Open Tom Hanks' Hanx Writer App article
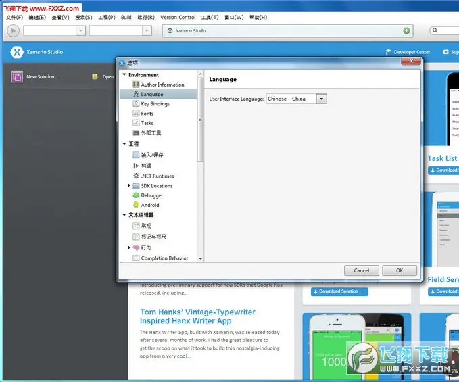Image resolution: width=459 pixels, height=382 pixels. tap(197, 316)
